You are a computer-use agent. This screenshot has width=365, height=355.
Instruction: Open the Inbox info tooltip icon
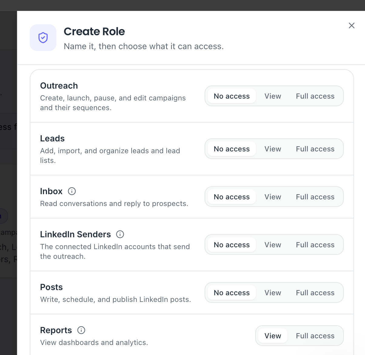[72, 191]
